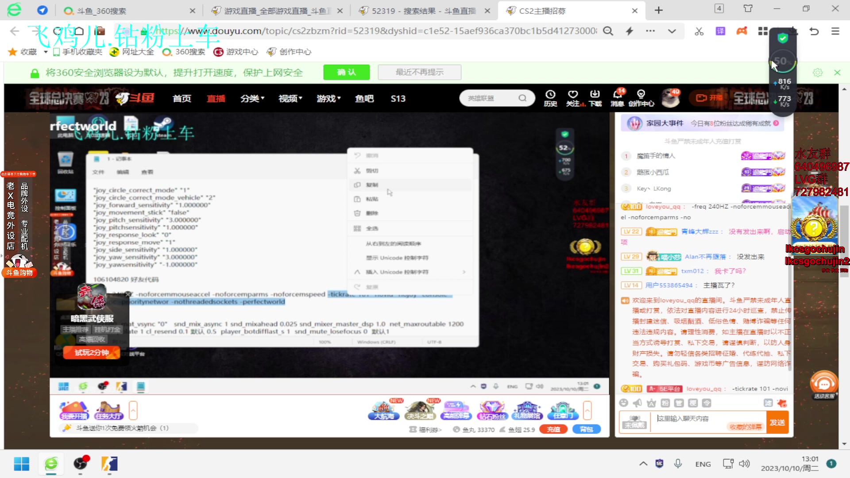The image size is (850, 478).
Task: Open the scissors screenshot tool
Action: coord(699,31)
